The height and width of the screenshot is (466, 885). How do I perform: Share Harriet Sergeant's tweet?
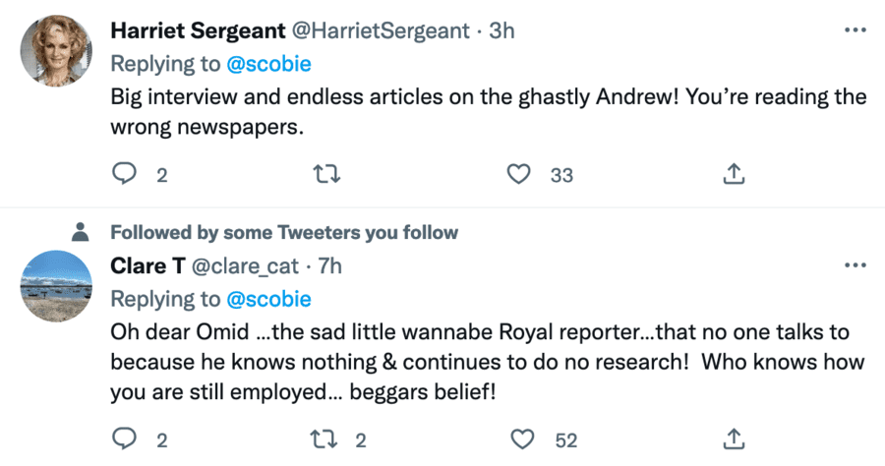(733, 175)
